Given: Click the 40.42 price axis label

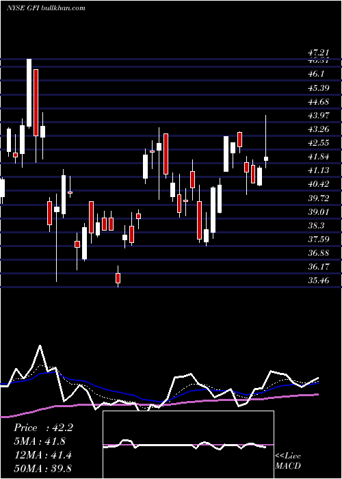Looking at the screenshot, I should 319,184.
